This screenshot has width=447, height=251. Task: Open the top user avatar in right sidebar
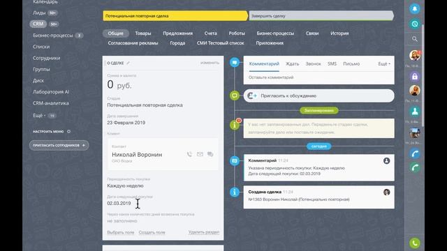pyautogui.click(x=414, y=55)
